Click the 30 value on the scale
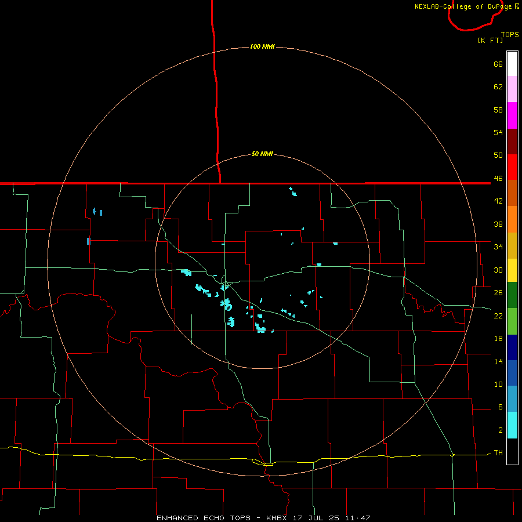The image size is (522, 522). coord(498,270)
